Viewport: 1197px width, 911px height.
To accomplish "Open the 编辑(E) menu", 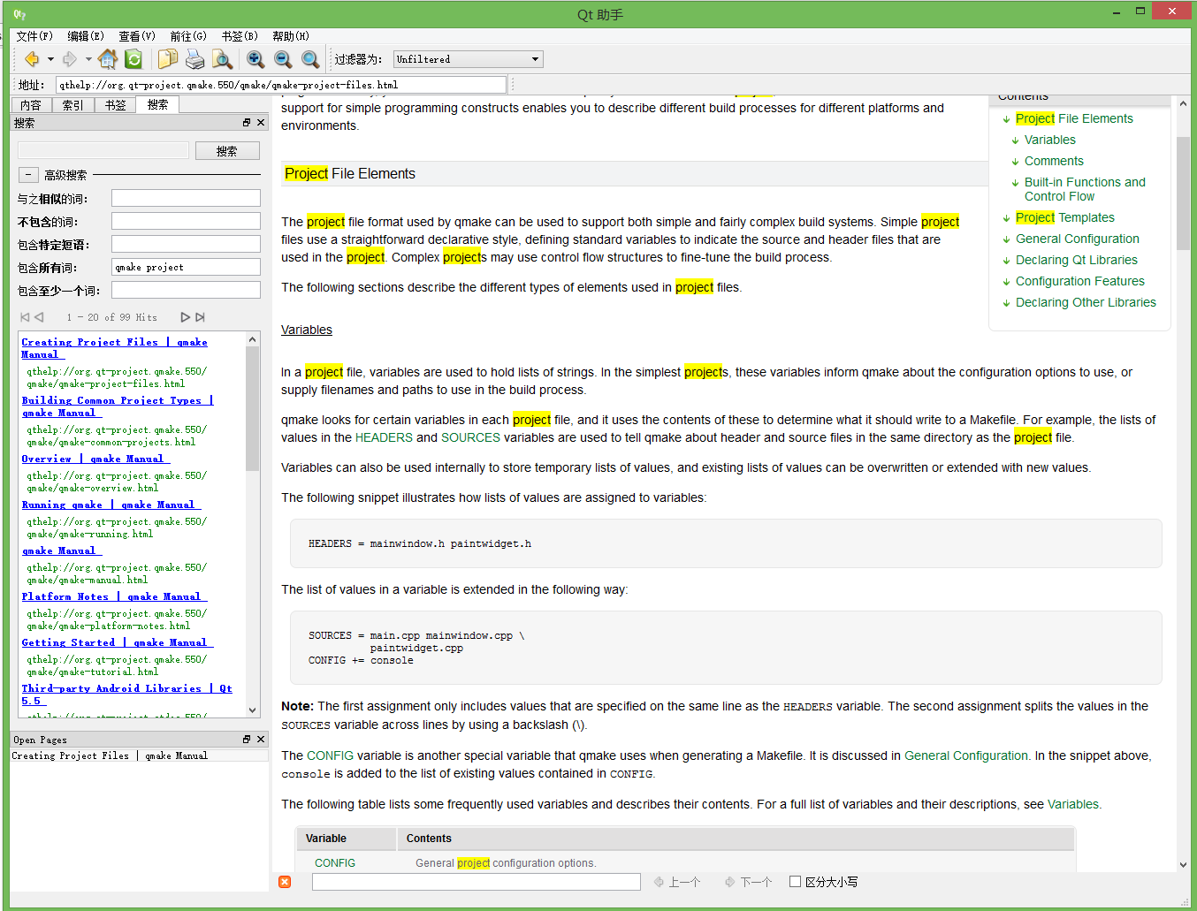I will click(86, 36).
